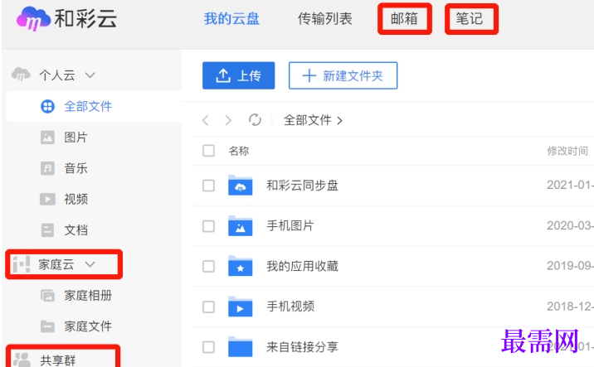Click the 和彩云 cloud logo icon

(x=33, y=18)
